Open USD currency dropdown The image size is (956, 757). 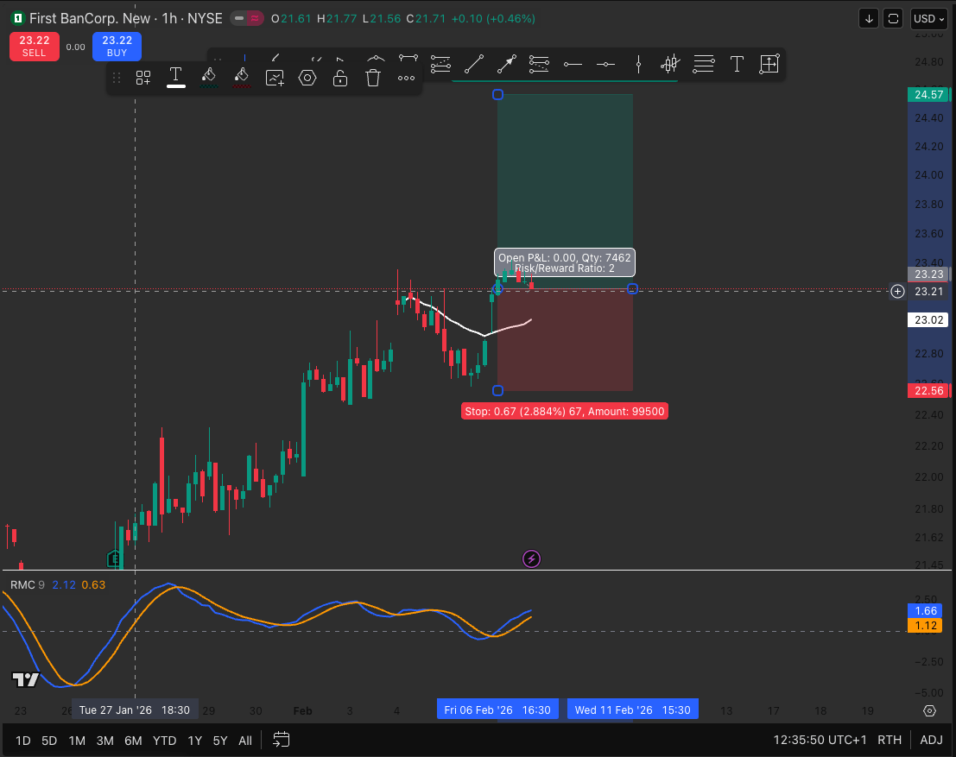click(928, 19)
